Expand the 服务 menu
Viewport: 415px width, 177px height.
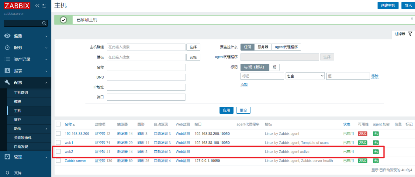tap(46, 48)
